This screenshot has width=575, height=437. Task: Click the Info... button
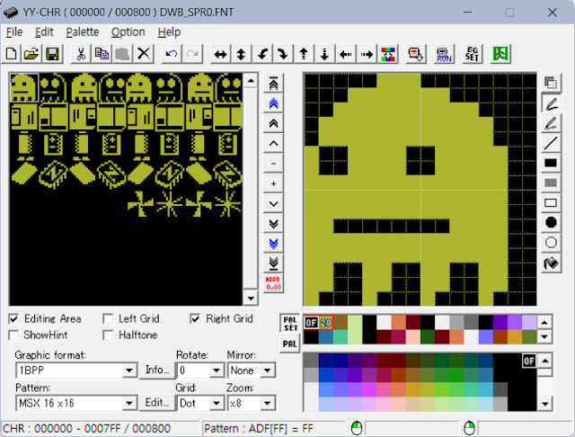pos(157,370)
